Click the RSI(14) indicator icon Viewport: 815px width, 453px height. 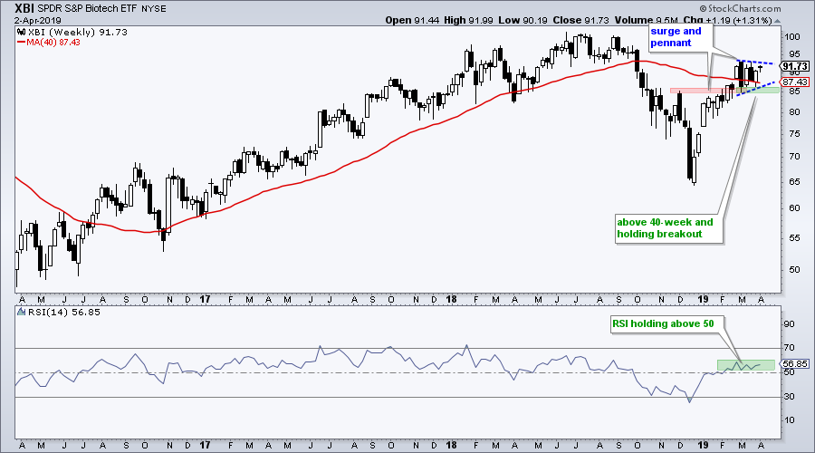coord(22,312)
